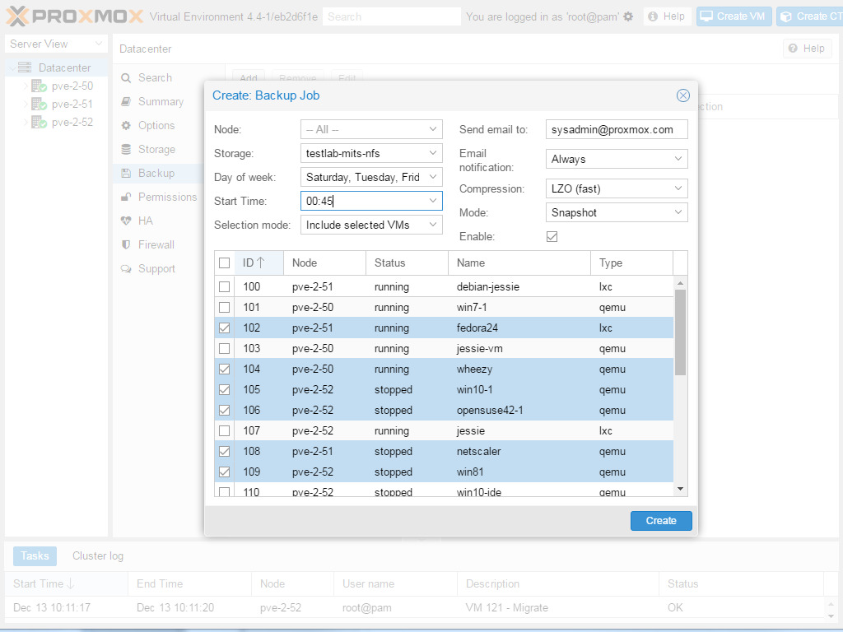
Task: Uncheck VM 105 win10-1 checkbox
Action: click(224, 389)
